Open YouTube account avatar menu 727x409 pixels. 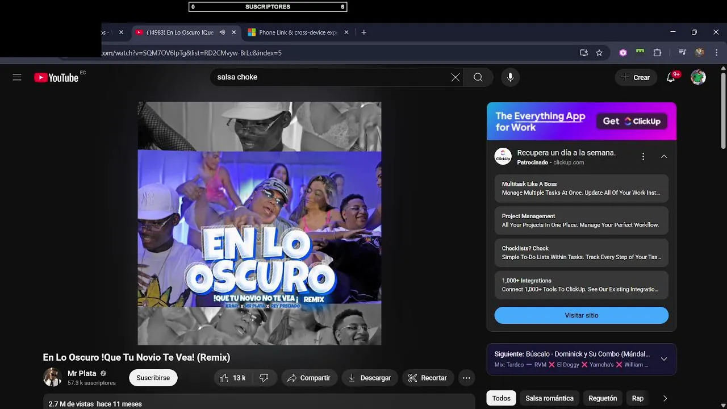pyautogui.click(x=698, y=77)
